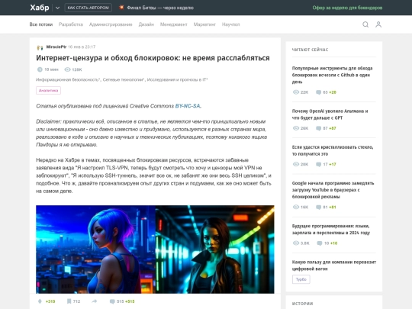The height and width of the screenshot is (309, 412).
Task: Click the eye icon next to 3.8K
Action: point(296,243)
